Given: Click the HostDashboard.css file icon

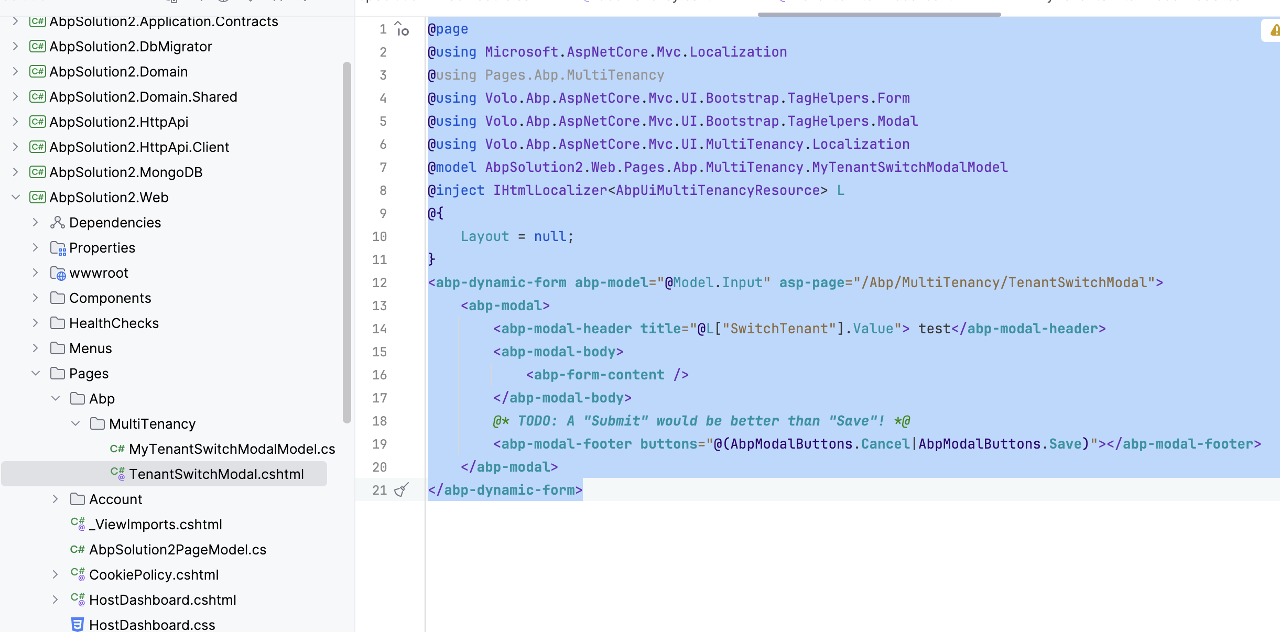Looking at the screenshot, I should 77,625.
